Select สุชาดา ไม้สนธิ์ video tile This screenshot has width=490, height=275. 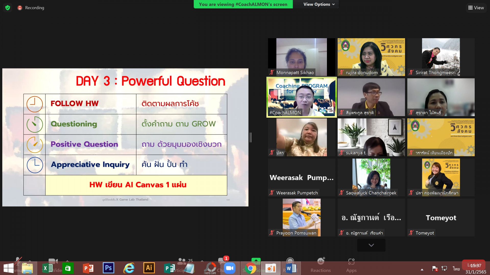(x=441, y=97)
